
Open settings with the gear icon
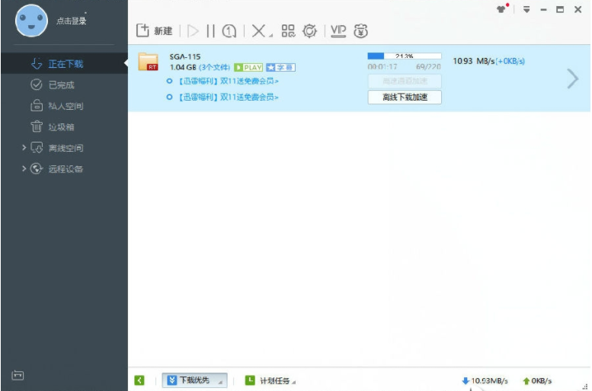(x=309, y=31)
